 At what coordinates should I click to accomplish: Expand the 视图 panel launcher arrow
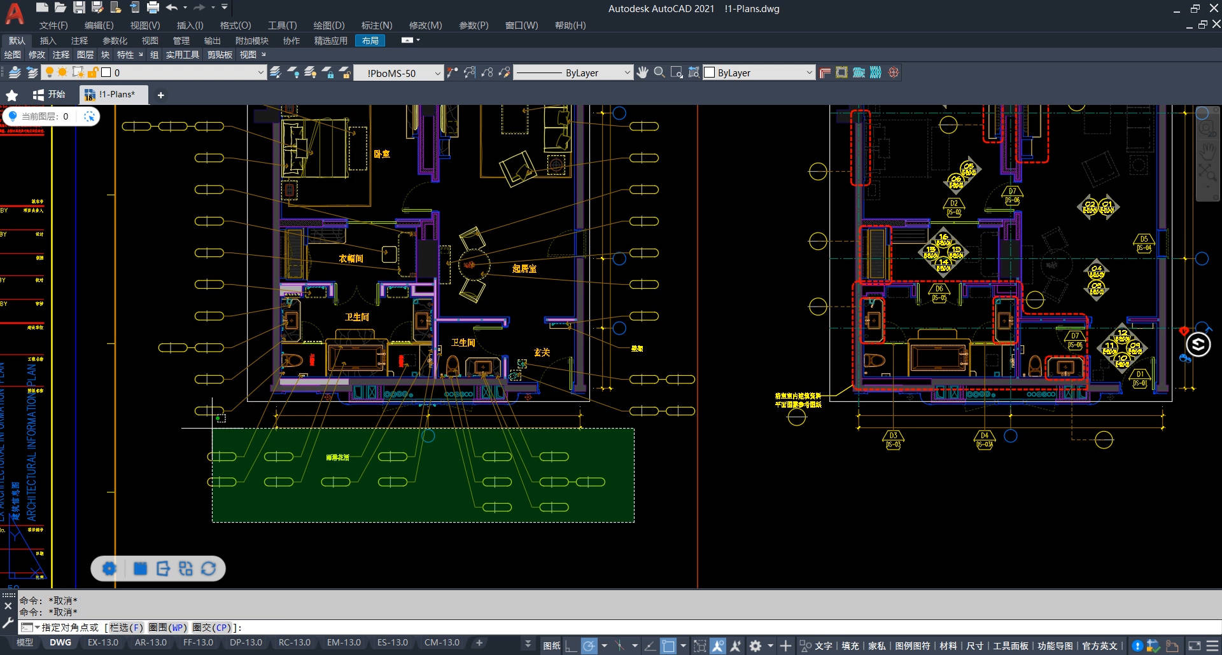[x=263, y=55]
